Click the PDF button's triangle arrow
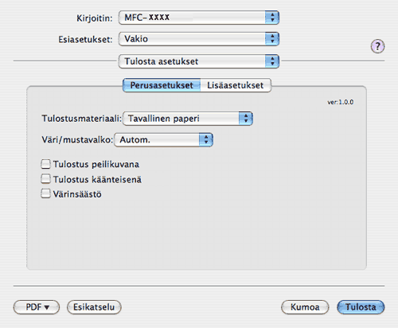The width and height of the screenshot is (398, 328). (x=47, y=307)
